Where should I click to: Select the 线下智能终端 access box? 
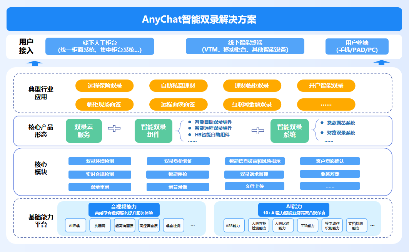(245, 46)
